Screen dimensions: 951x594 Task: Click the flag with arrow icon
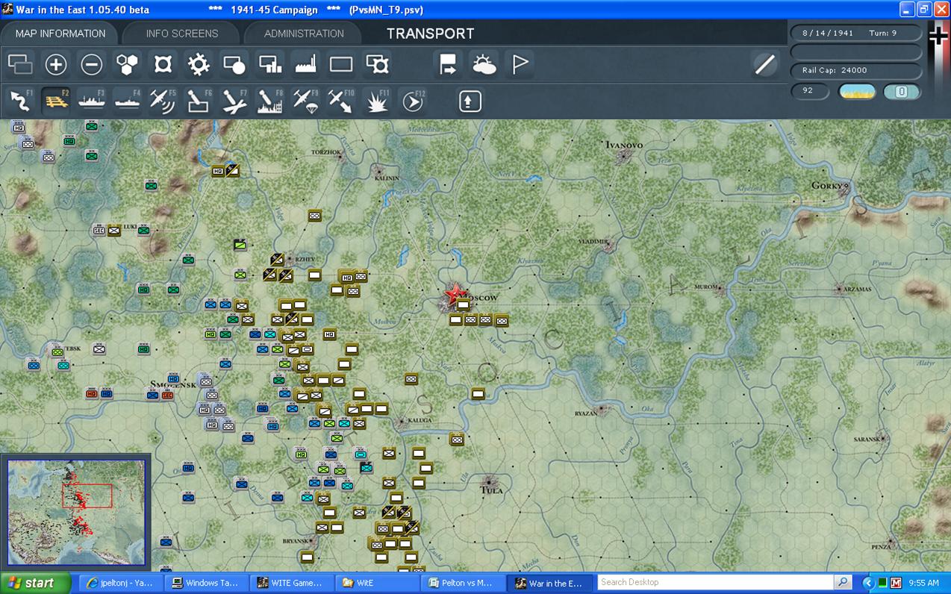point(448,65)
